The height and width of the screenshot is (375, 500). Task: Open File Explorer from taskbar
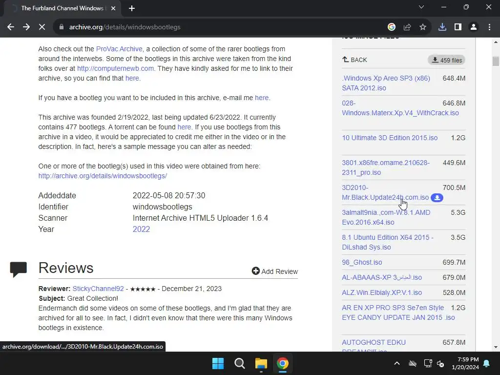tap(261, 363)
